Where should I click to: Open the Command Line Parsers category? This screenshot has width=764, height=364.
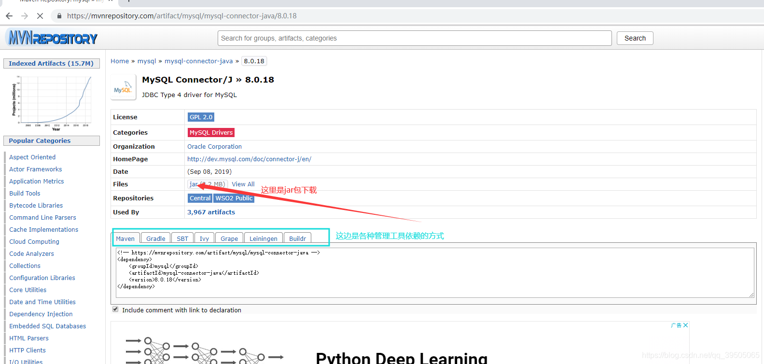coord(42,218)
